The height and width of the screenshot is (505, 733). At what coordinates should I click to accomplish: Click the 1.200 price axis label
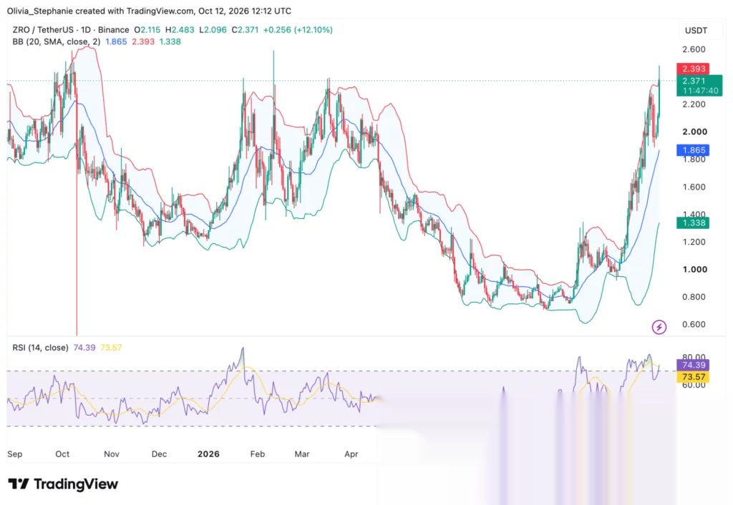[x=694, y=242]
